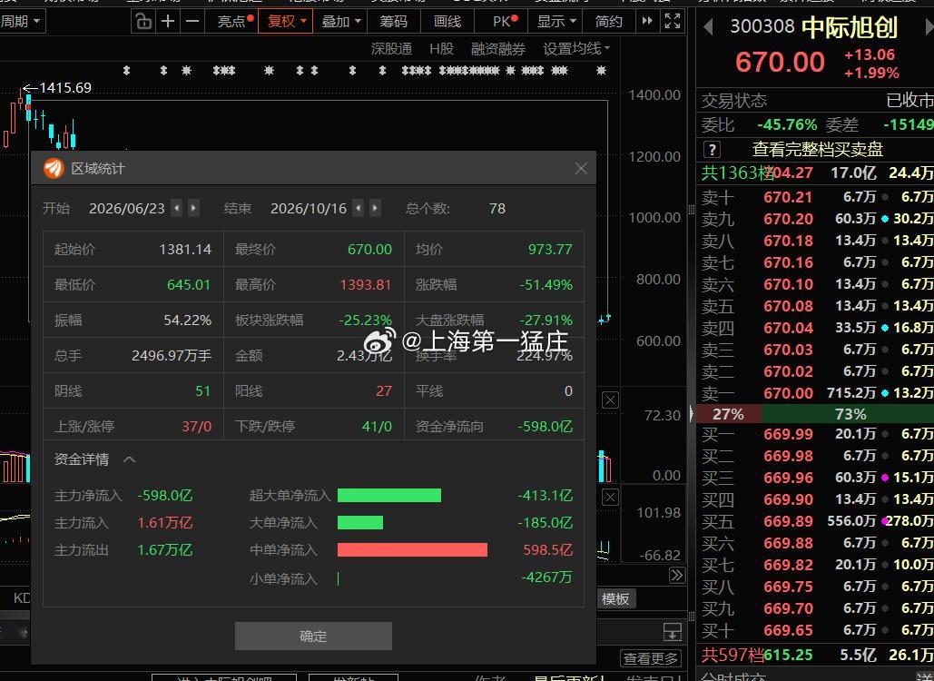934x681 pixels.
Task: Click 买十 price 669.65
Action: pos(788,630)
